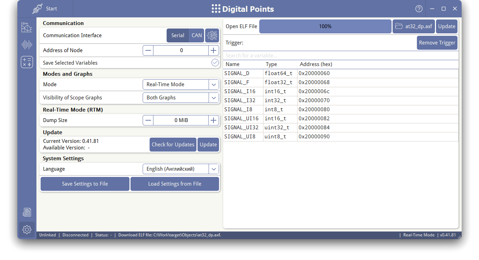
Task: Open the interface configuration chip icon
Action: [x=212, y=35]
